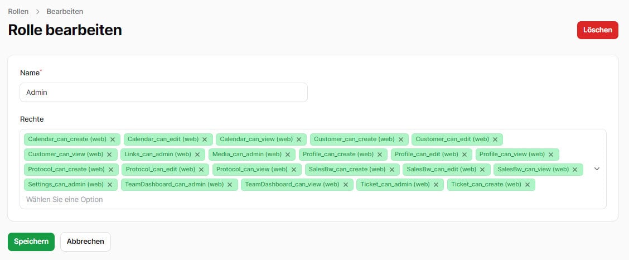Remove the Calendar_can_edit tag via X

coord(205,139)
